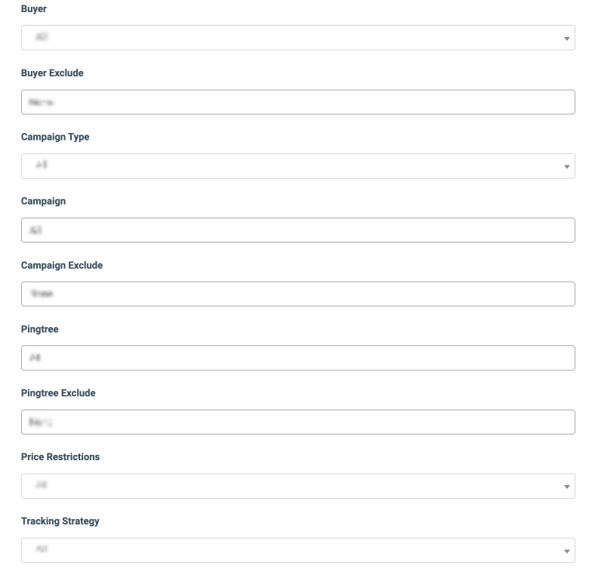Click the "Buyer Exclude" label text
This screenshot has height=569, width=595.
click(52, 73)
